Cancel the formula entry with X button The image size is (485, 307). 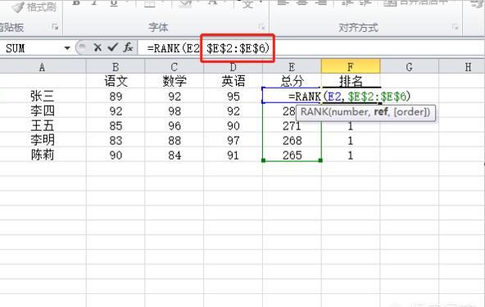pos(97,48)
